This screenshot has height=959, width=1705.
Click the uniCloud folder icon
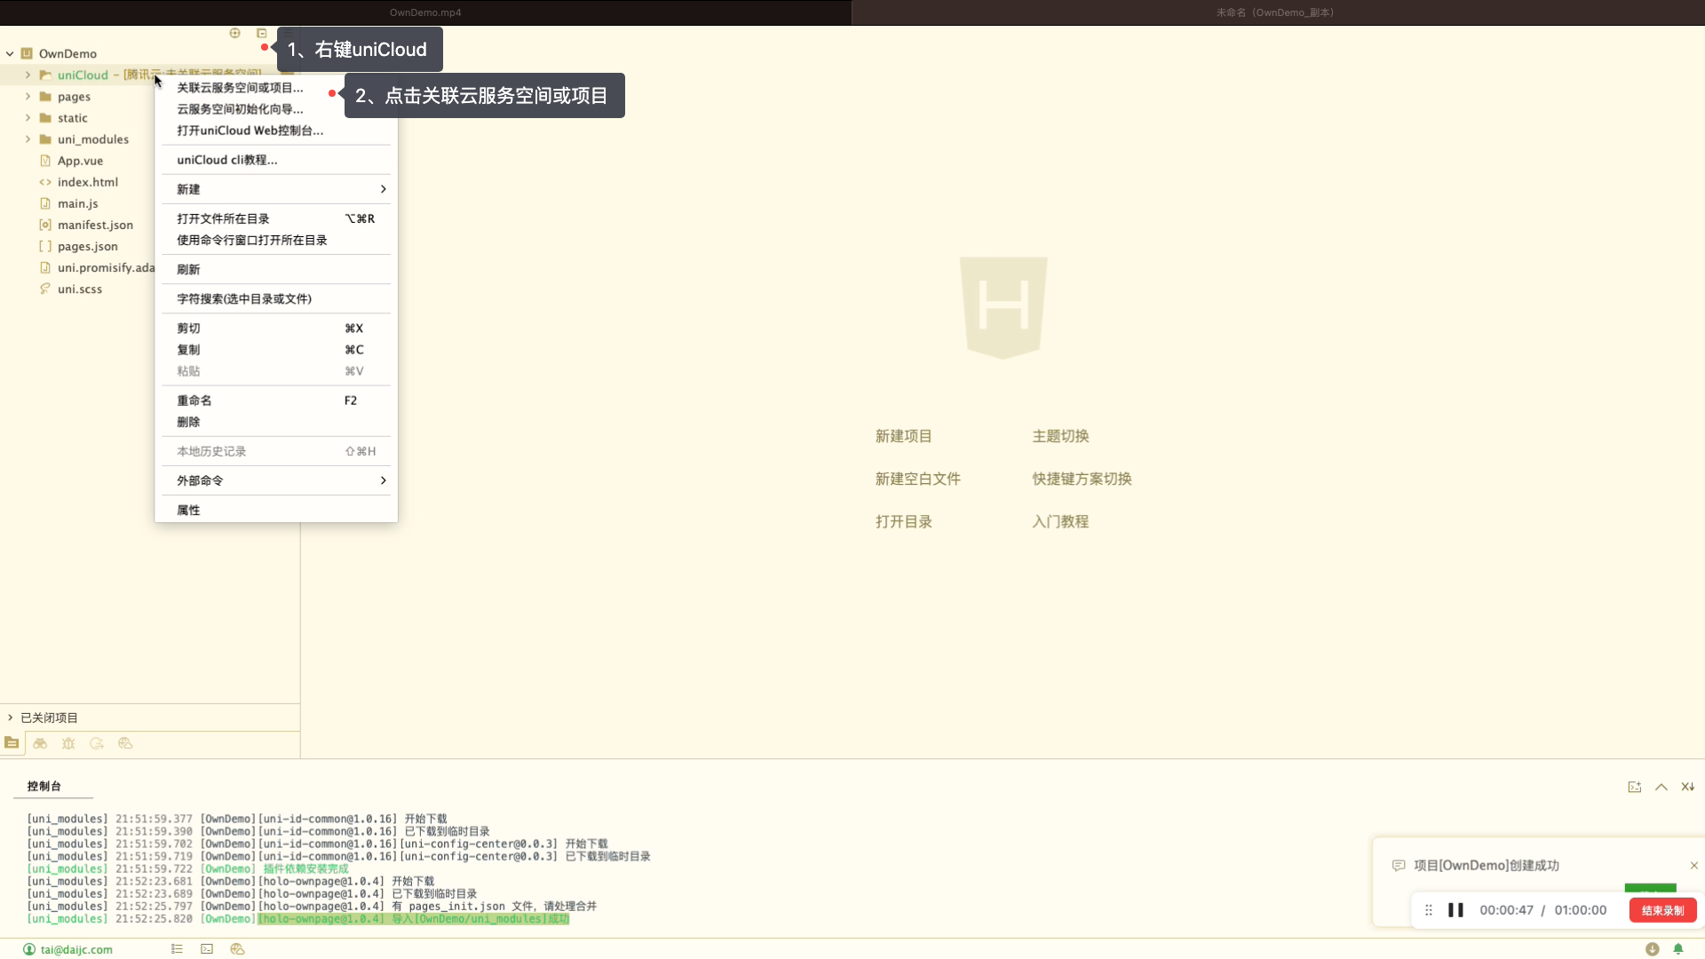(x=45, y=75)
